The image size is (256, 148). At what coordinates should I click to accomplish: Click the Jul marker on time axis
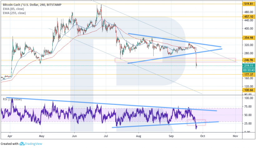(x=107, y=136)
